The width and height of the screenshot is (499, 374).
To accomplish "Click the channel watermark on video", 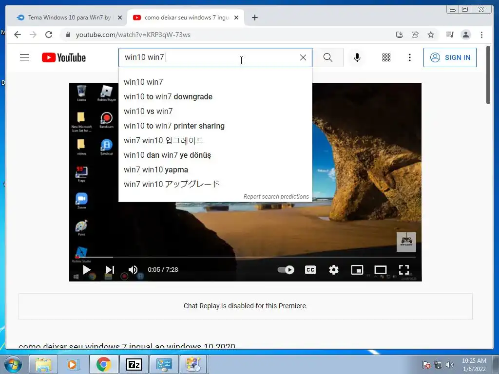I will (x=406, y=242).
